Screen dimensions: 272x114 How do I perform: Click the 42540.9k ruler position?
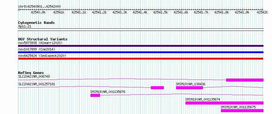click(x=38, y=12)
